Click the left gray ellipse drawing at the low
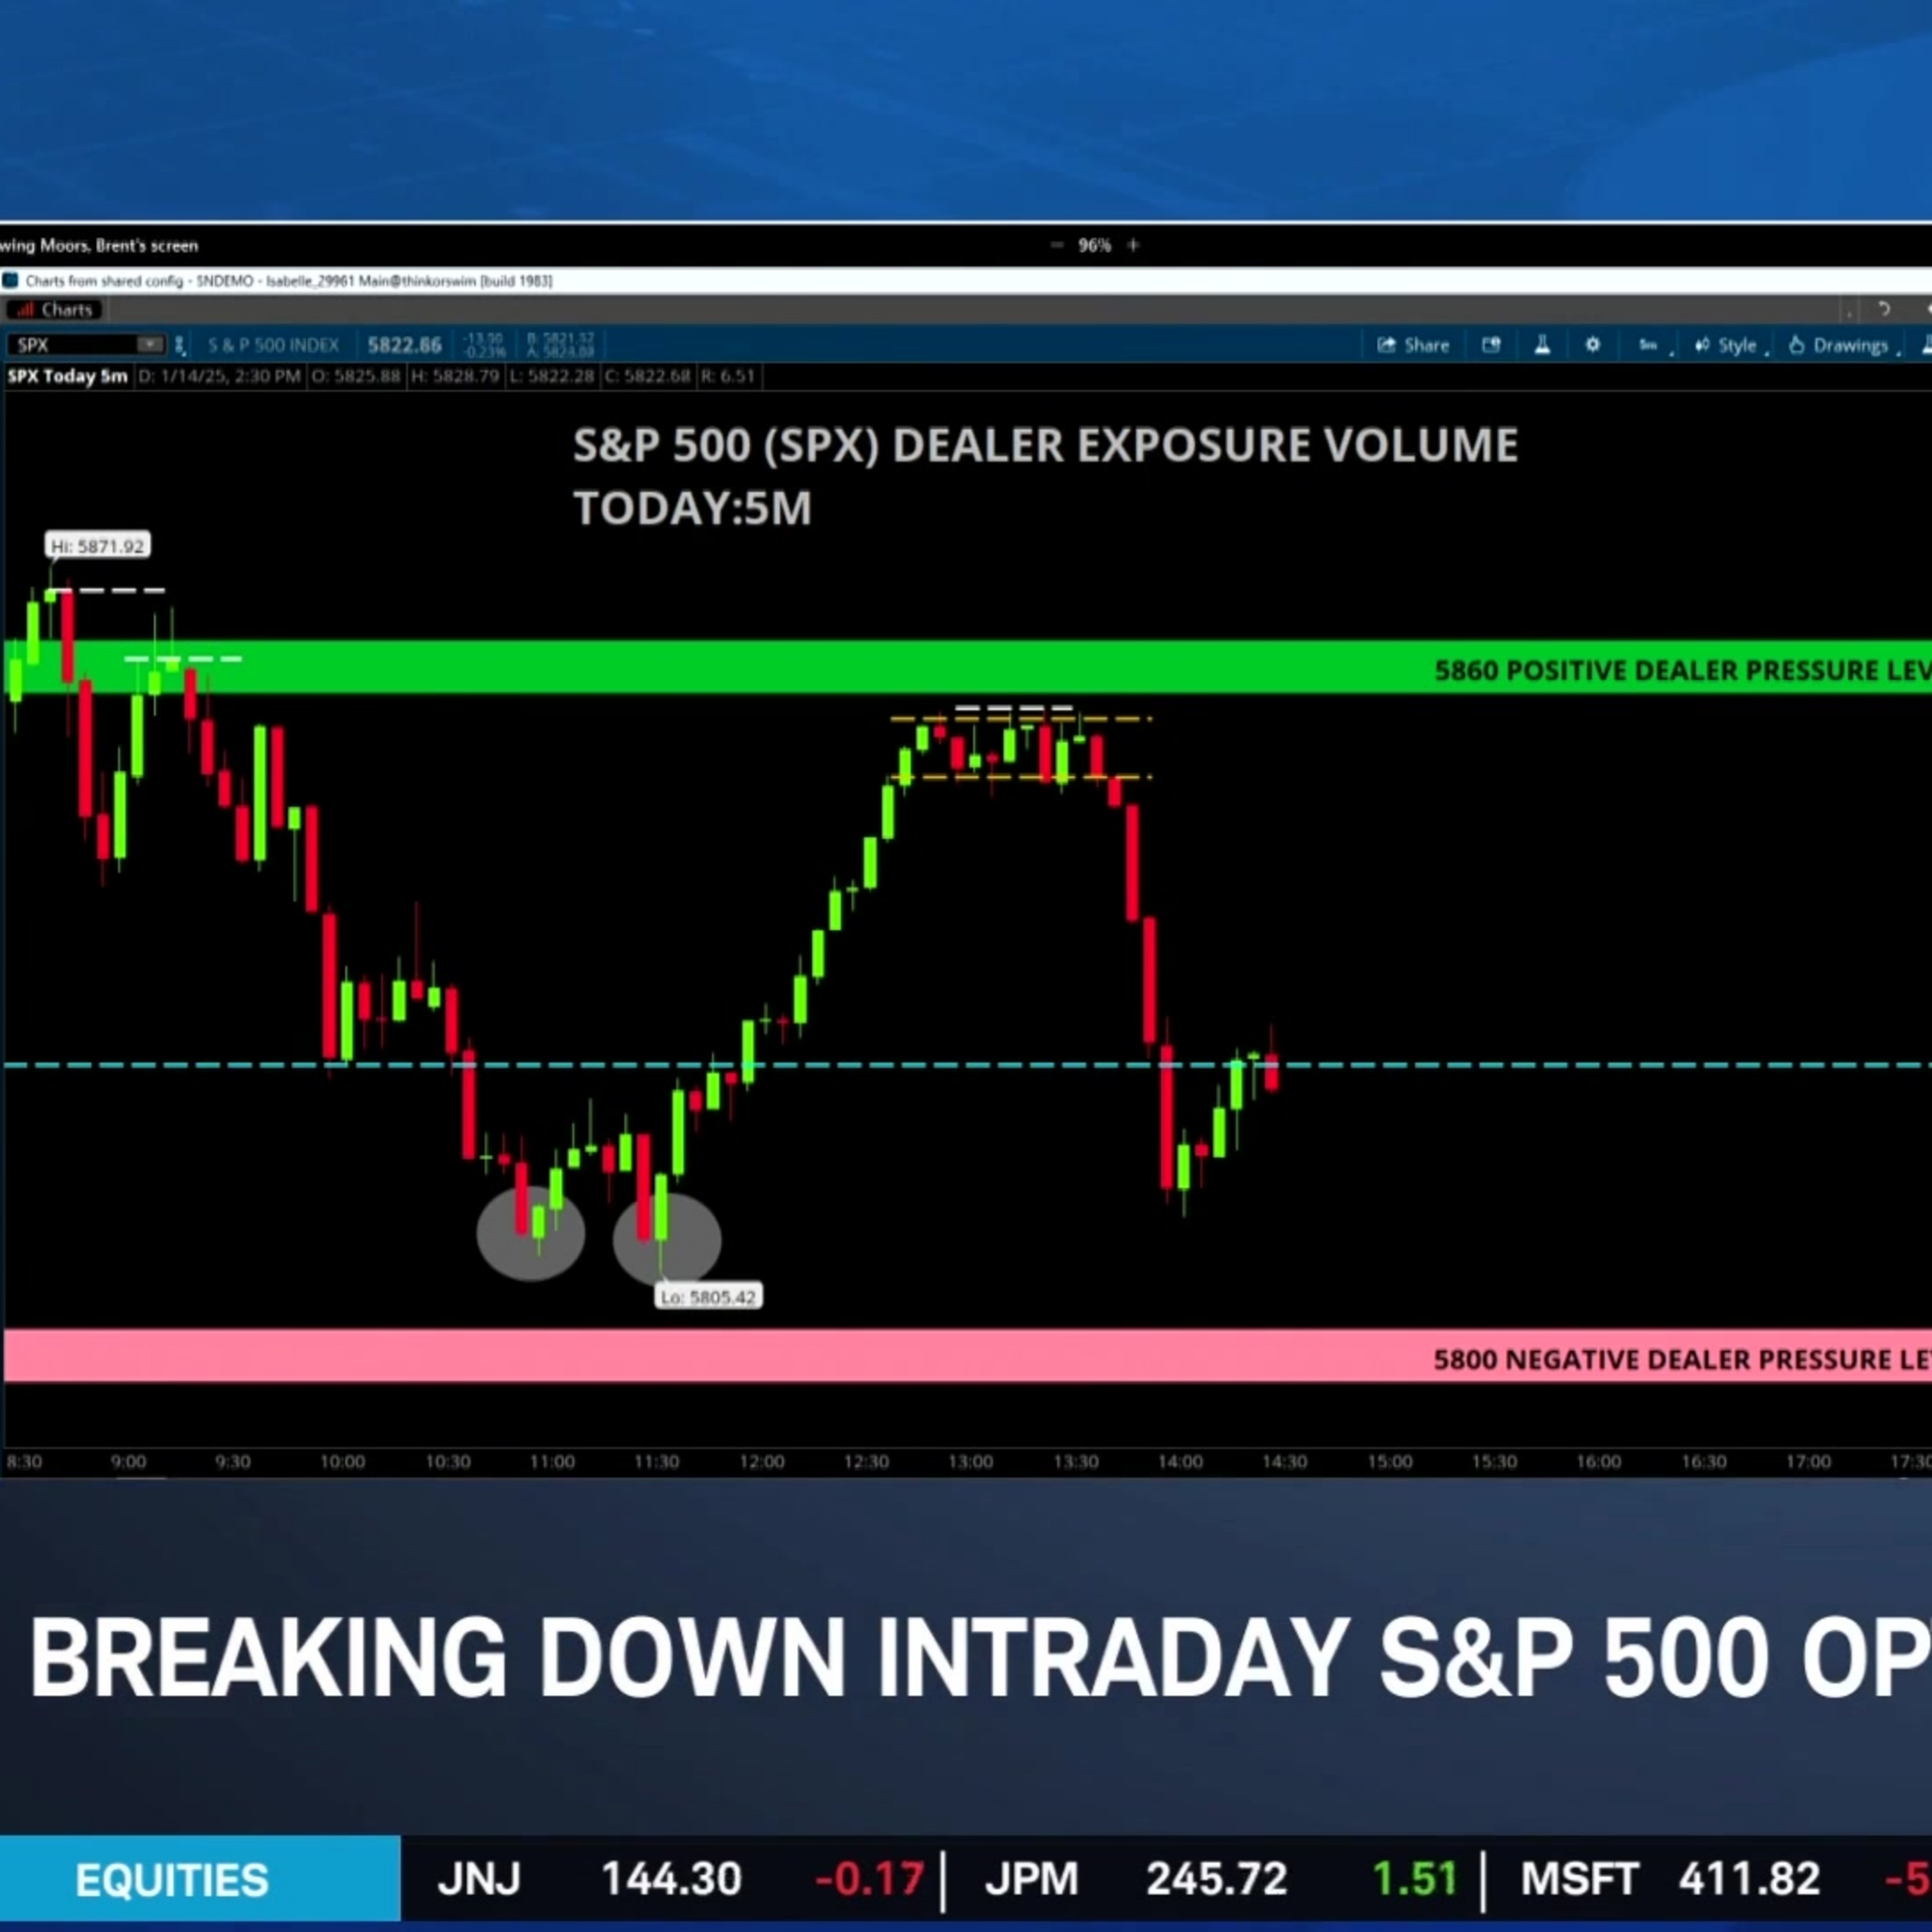Image resolution: width=1932 pixels, height=1932 pixels. (x=531, y=1234)
